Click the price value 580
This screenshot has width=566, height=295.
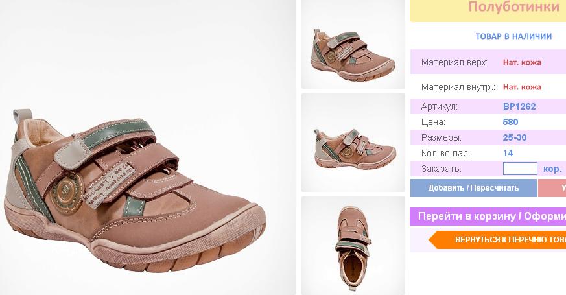tap(510, 122)
